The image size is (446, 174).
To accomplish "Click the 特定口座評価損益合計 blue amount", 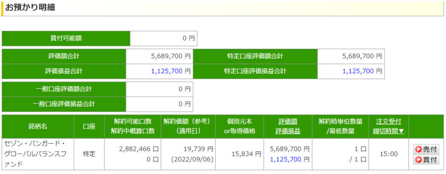I will coord(358,71).
